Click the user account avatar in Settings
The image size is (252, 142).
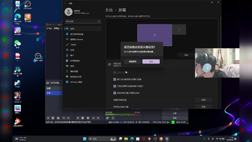click(x=68, y=12)
